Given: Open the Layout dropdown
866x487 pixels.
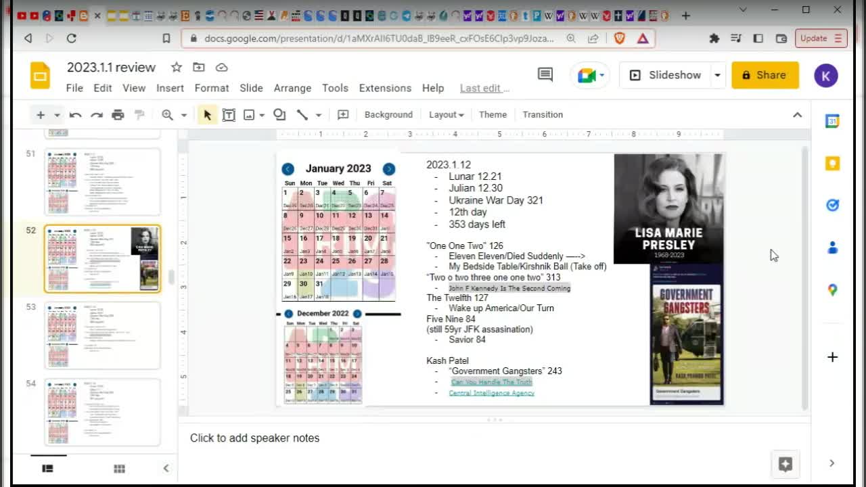Looking at the screenshot, I should tap(447, 115).
